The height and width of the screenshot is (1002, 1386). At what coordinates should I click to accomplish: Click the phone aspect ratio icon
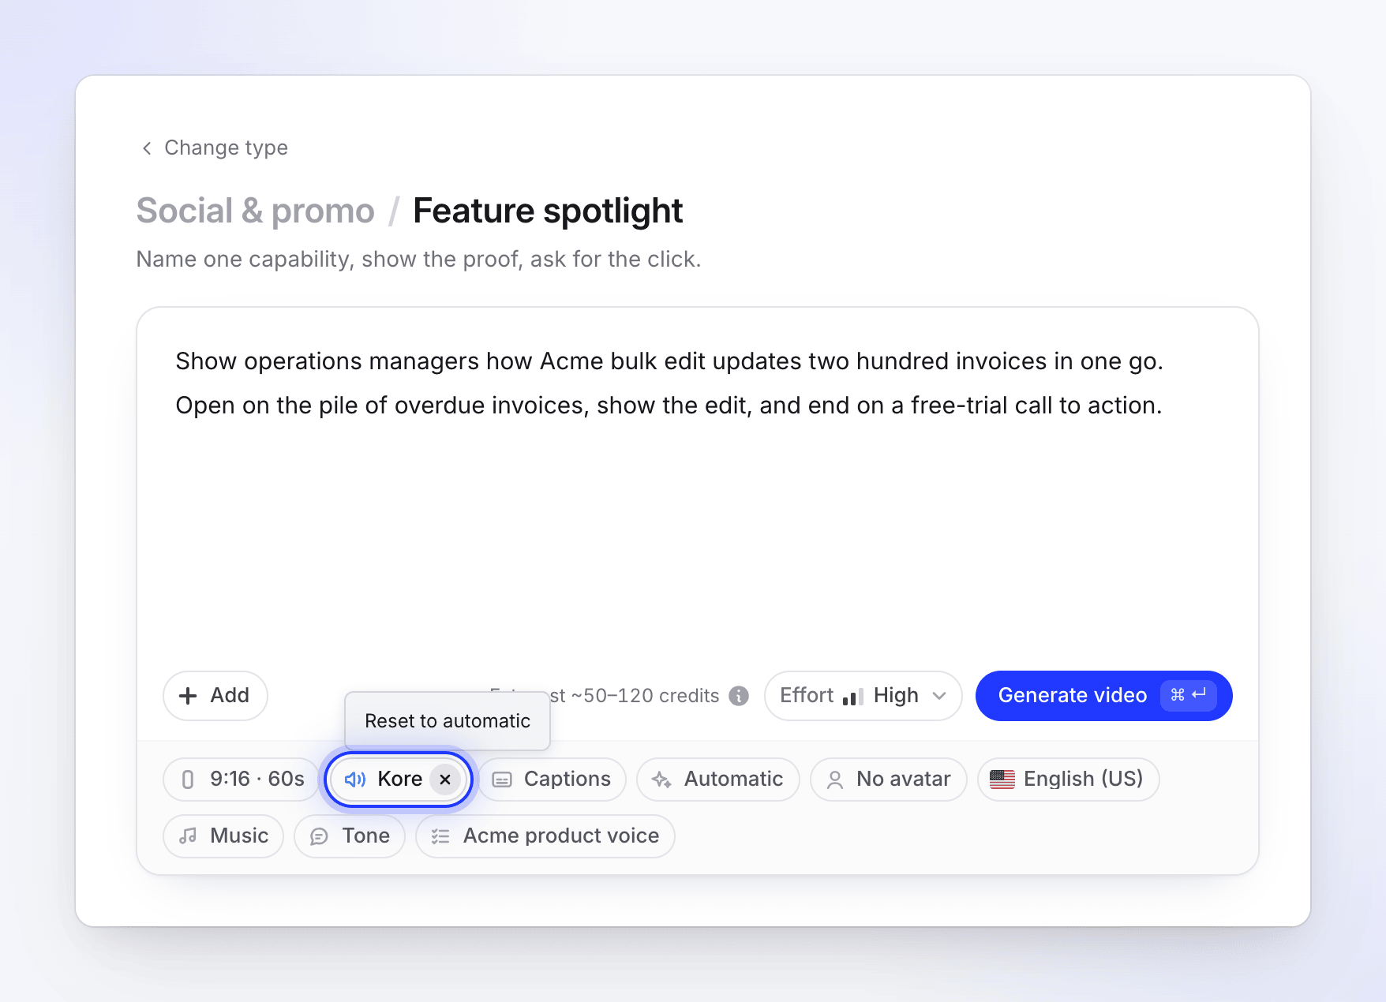pos(188,780)
